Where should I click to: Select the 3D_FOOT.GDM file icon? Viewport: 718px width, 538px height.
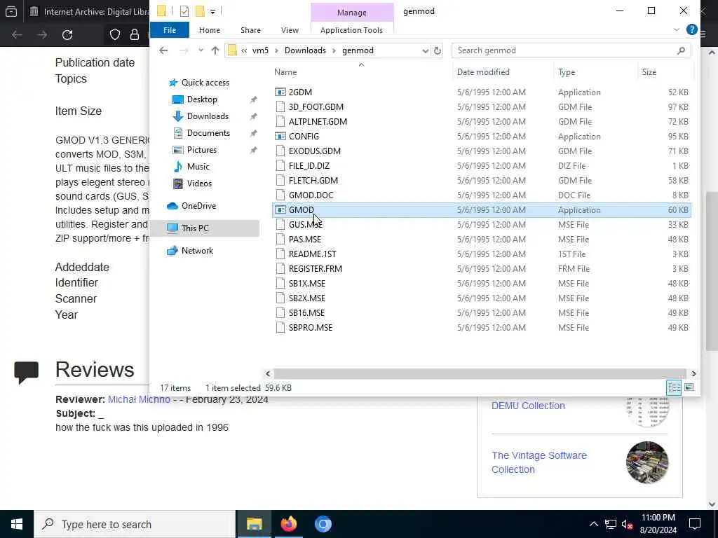[x=280, y=107]
